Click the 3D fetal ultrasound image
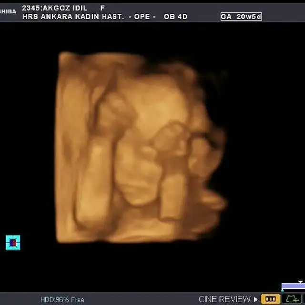This screenshot has width=305, height=305. click(142, 147)
